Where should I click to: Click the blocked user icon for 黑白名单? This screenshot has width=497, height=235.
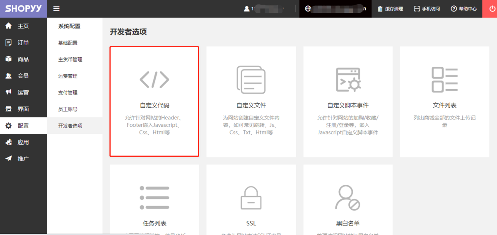pos(348,198)
